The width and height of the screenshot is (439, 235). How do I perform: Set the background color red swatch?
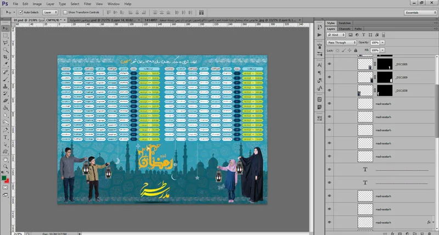pyautogui.click(x=7, y=181)
